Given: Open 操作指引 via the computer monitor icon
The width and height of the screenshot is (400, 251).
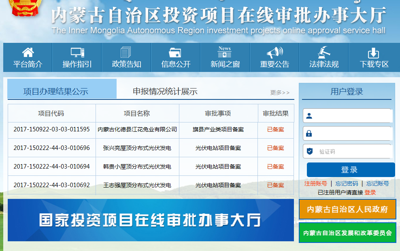Looking at the screenshot, I should point(77,53).
